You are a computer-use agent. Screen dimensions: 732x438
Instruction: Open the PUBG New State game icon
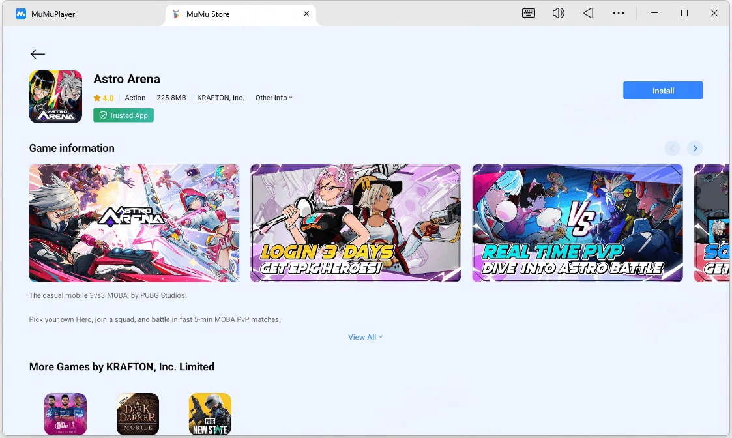pyautogui.click(x=210, y=414)
